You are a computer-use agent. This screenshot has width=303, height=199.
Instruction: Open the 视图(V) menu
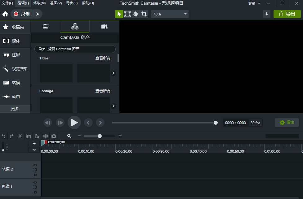(x=56, y=3)
